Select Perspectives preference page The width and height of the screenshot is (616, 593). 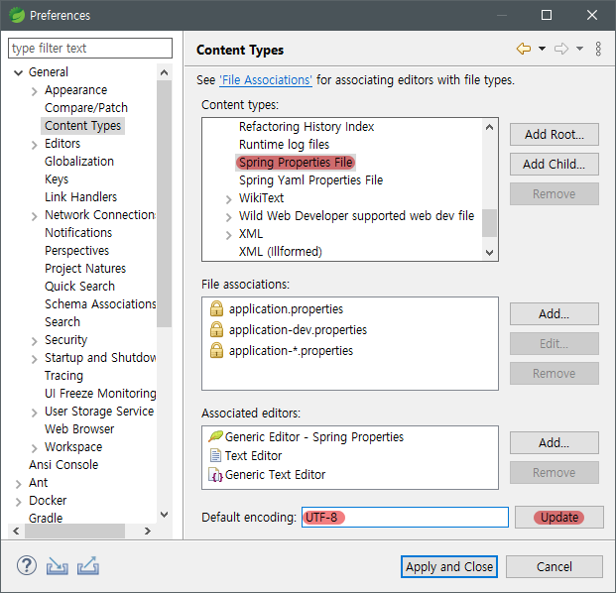point(76,251)
